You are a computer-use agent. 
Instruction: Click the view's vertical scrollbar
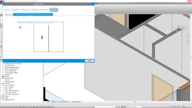point(191,58)
